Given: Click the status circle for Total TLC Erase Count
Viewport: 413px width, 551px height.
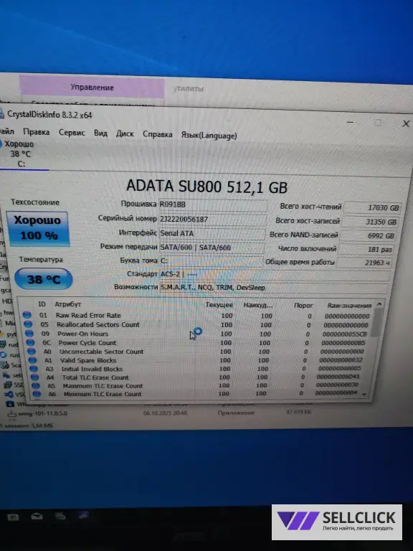Looking at the screenshot, I should [34, 377].
